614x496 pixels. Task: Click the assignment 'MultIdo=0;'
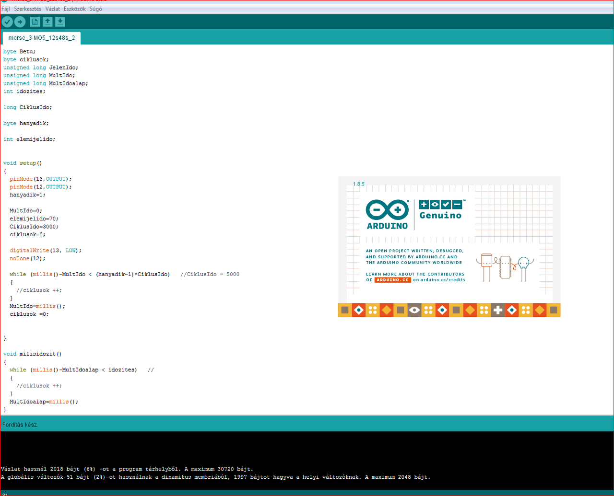(26, 211)
